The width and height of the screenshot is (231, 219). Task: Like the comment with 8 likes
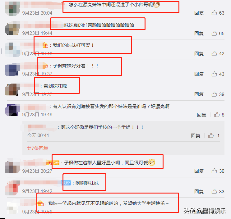(x=217, y=115)
